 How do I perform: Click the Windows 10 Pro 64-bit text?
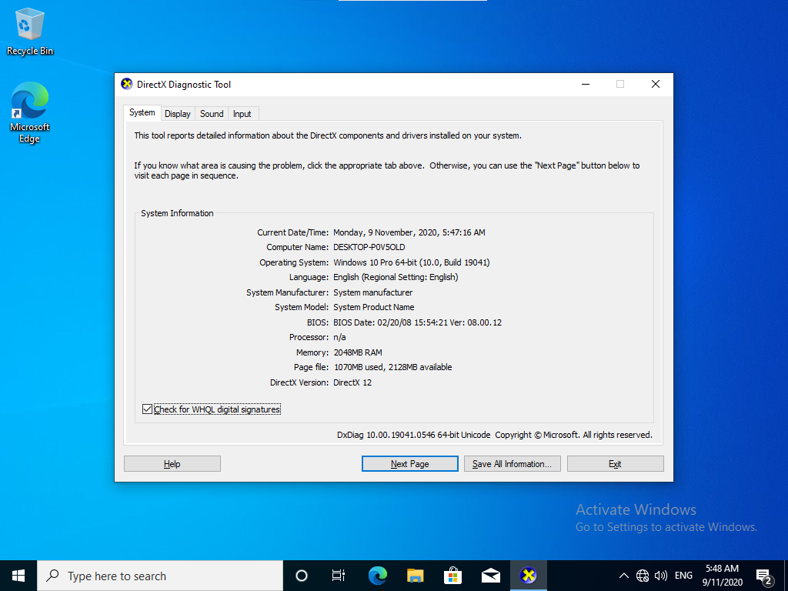411,262
